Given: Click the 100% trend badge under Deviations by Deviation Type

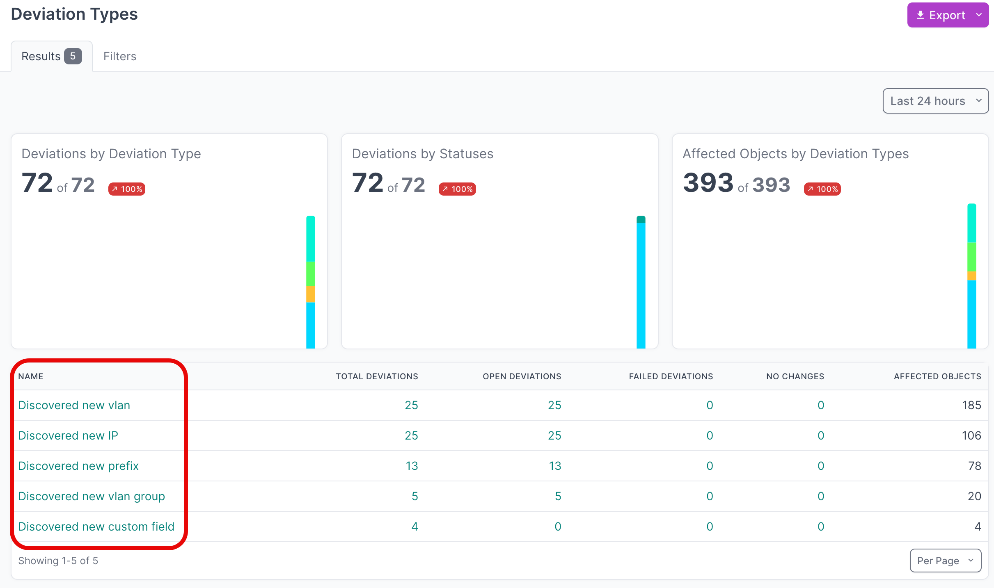Looking at the screenshot, I should (126, 189).
